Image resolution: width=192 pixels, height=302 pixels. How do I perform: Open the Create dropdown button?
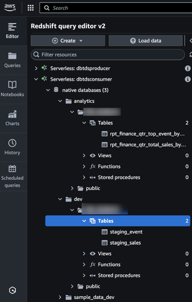[x=68, y=41]
